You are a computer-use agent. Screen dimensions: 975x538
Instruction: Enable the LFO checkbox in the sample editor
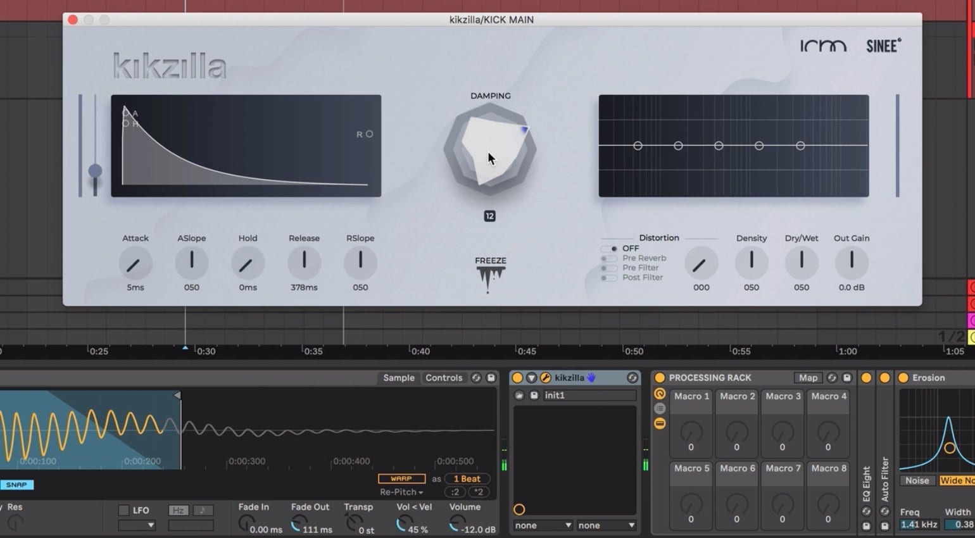[x=124, y=510]
